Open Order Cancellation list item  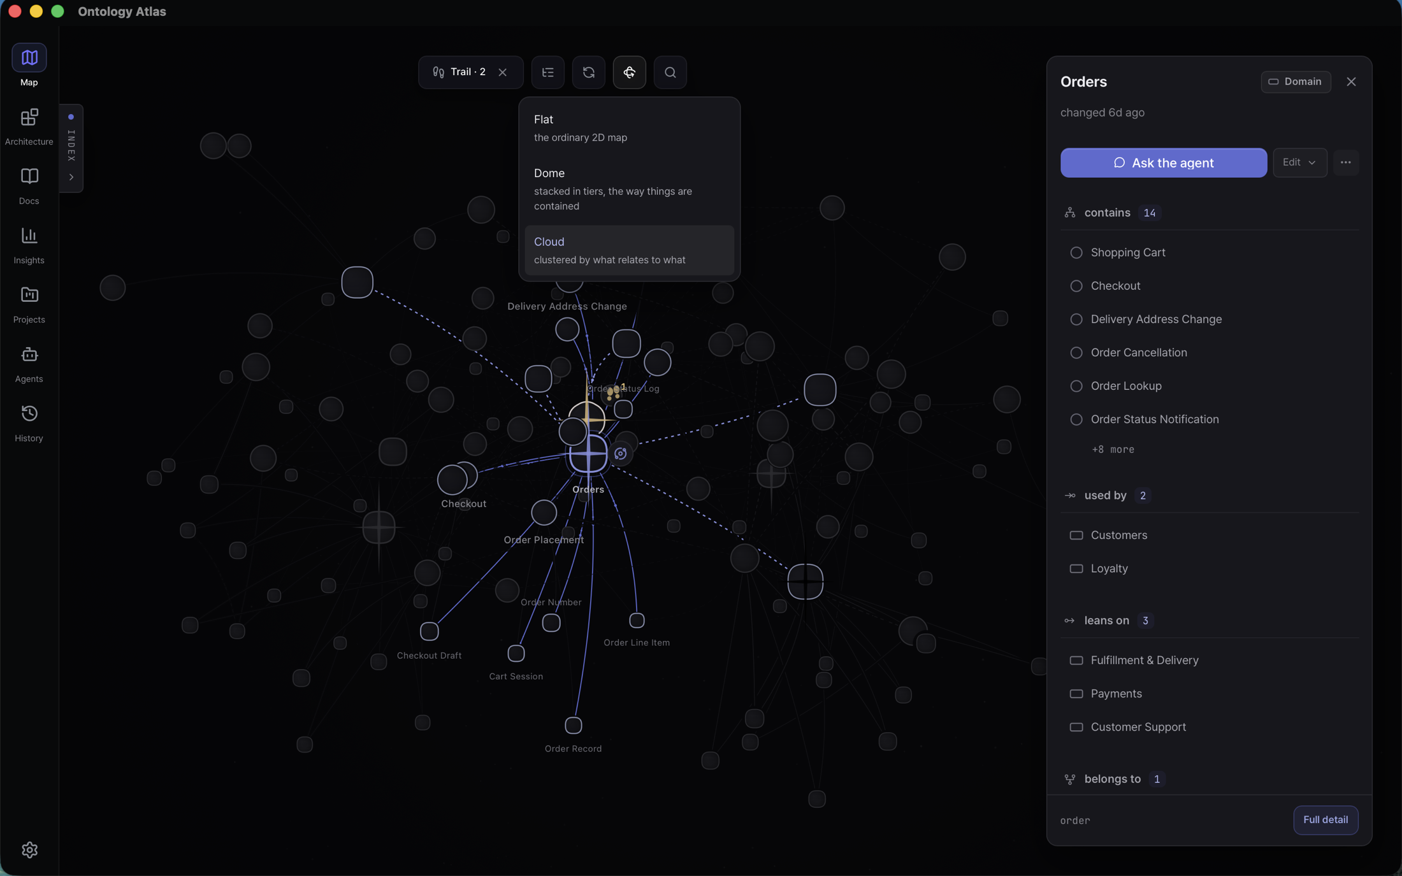pyautogui.click(x=1210, y=352)
